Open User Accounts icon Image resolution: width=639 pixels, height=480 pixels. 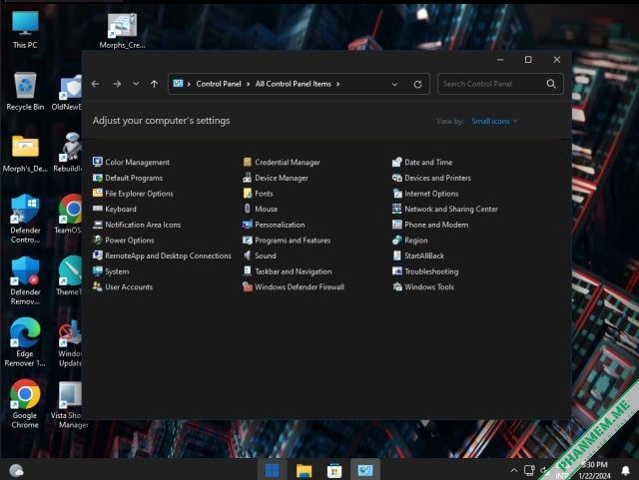coord(98,286)
